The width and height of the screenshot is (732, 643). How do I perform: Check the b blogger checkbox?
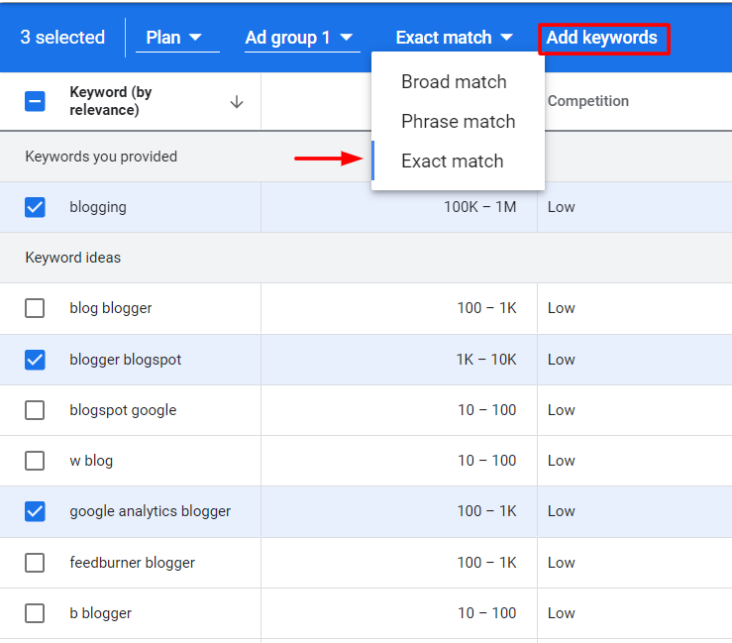[x=35, y=613]
